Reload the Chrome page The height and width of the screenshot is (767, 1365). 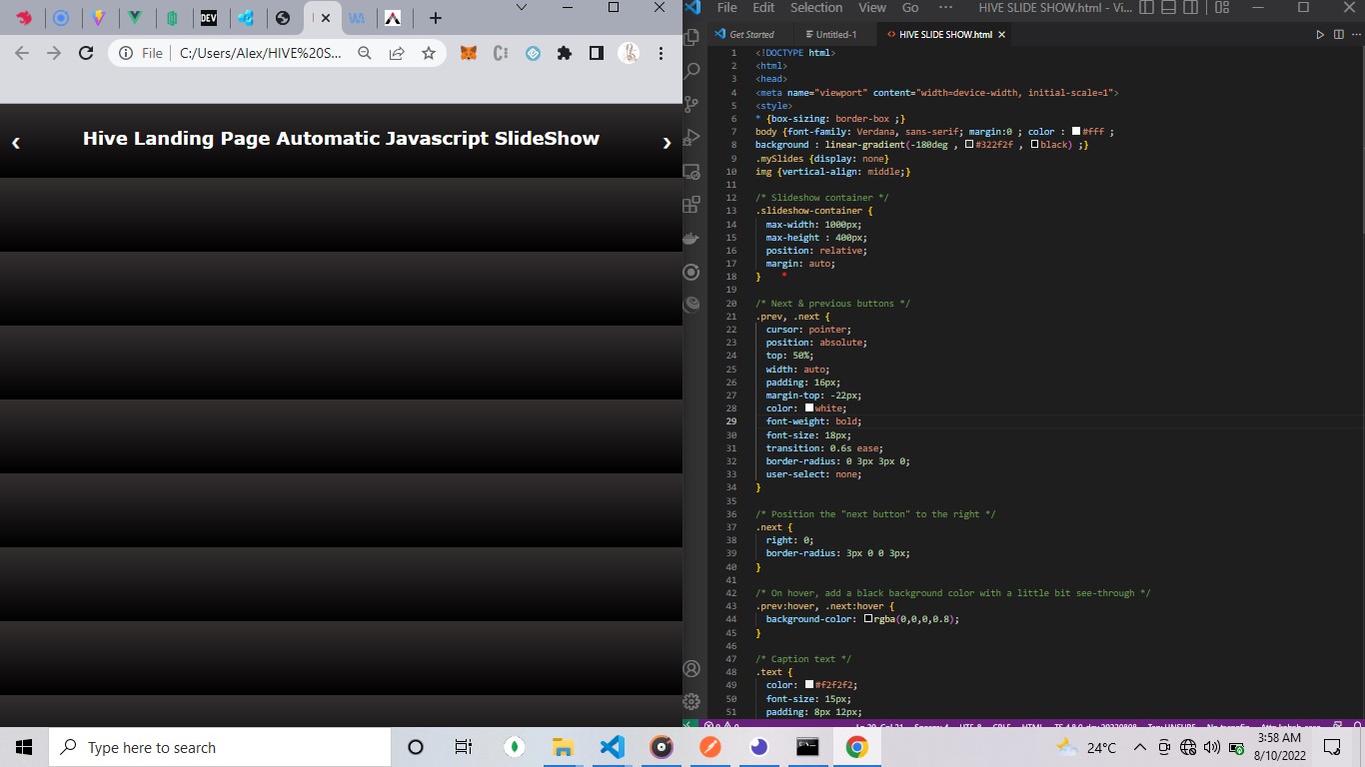86,53
